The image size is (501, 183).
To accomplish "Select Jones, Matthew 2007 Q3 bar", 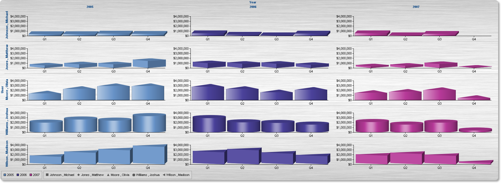I will tap(441, 65).
